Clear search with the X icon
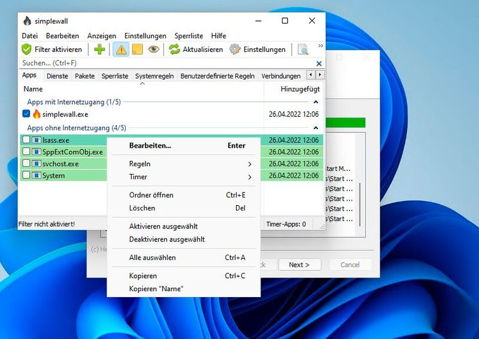The image size is (479, 339). 319,63
